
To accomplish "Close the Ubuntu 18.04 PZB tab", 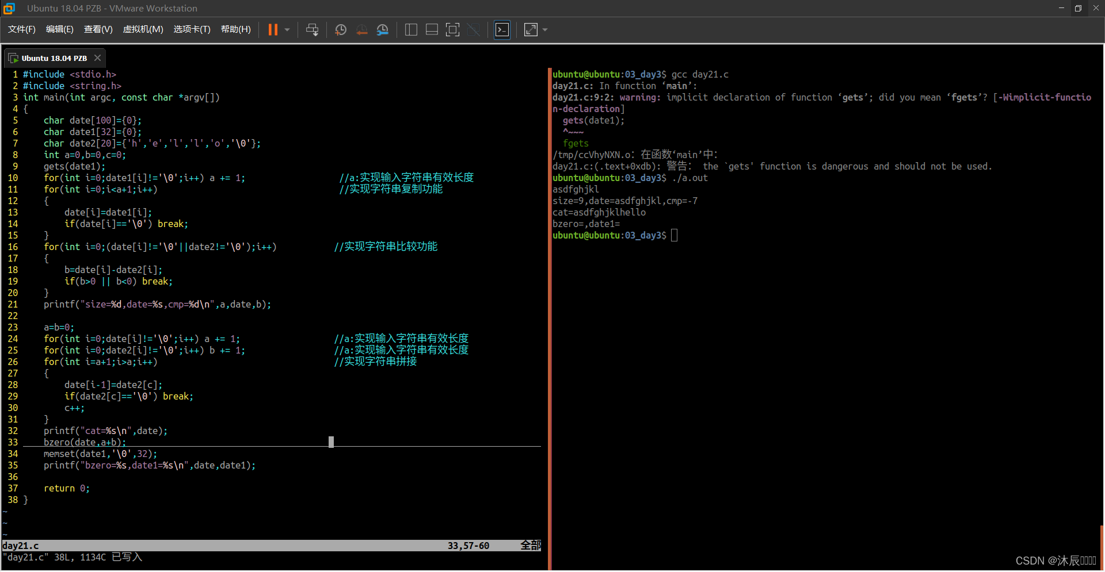I will pyautogui.click(x=98, y=58).
